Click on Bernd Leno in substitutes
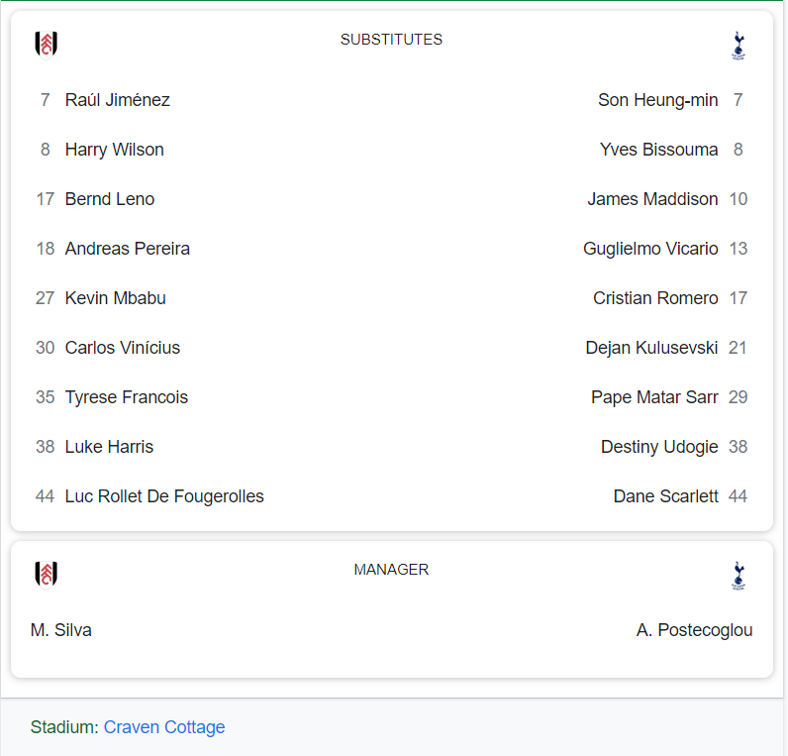This screenshot has height=756, width=788. coord(110,199)
